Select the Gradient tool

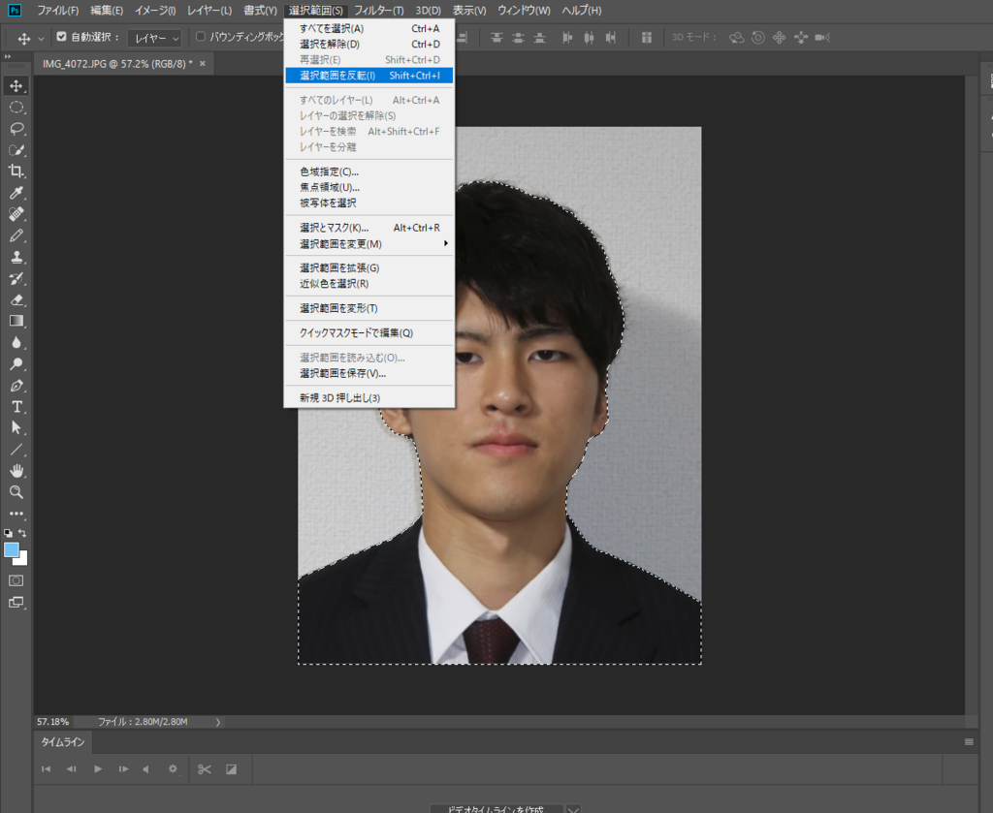pyautogui.click(x=16, y=321)
